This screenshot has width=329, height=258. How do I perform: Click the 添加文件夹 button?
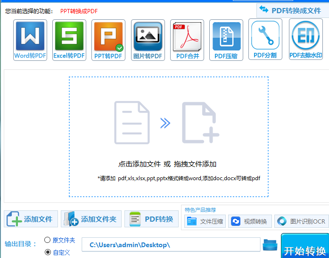[x=91, y=219]
